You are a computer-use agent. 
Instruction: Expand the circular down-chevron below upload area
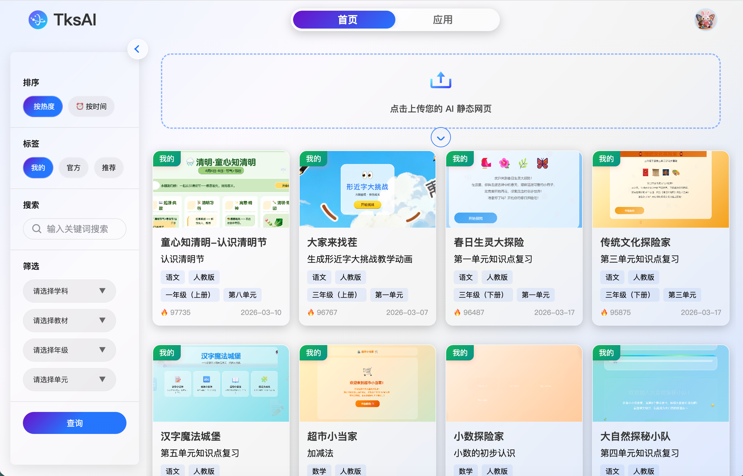pyautogui.click(x=441, y=138)
